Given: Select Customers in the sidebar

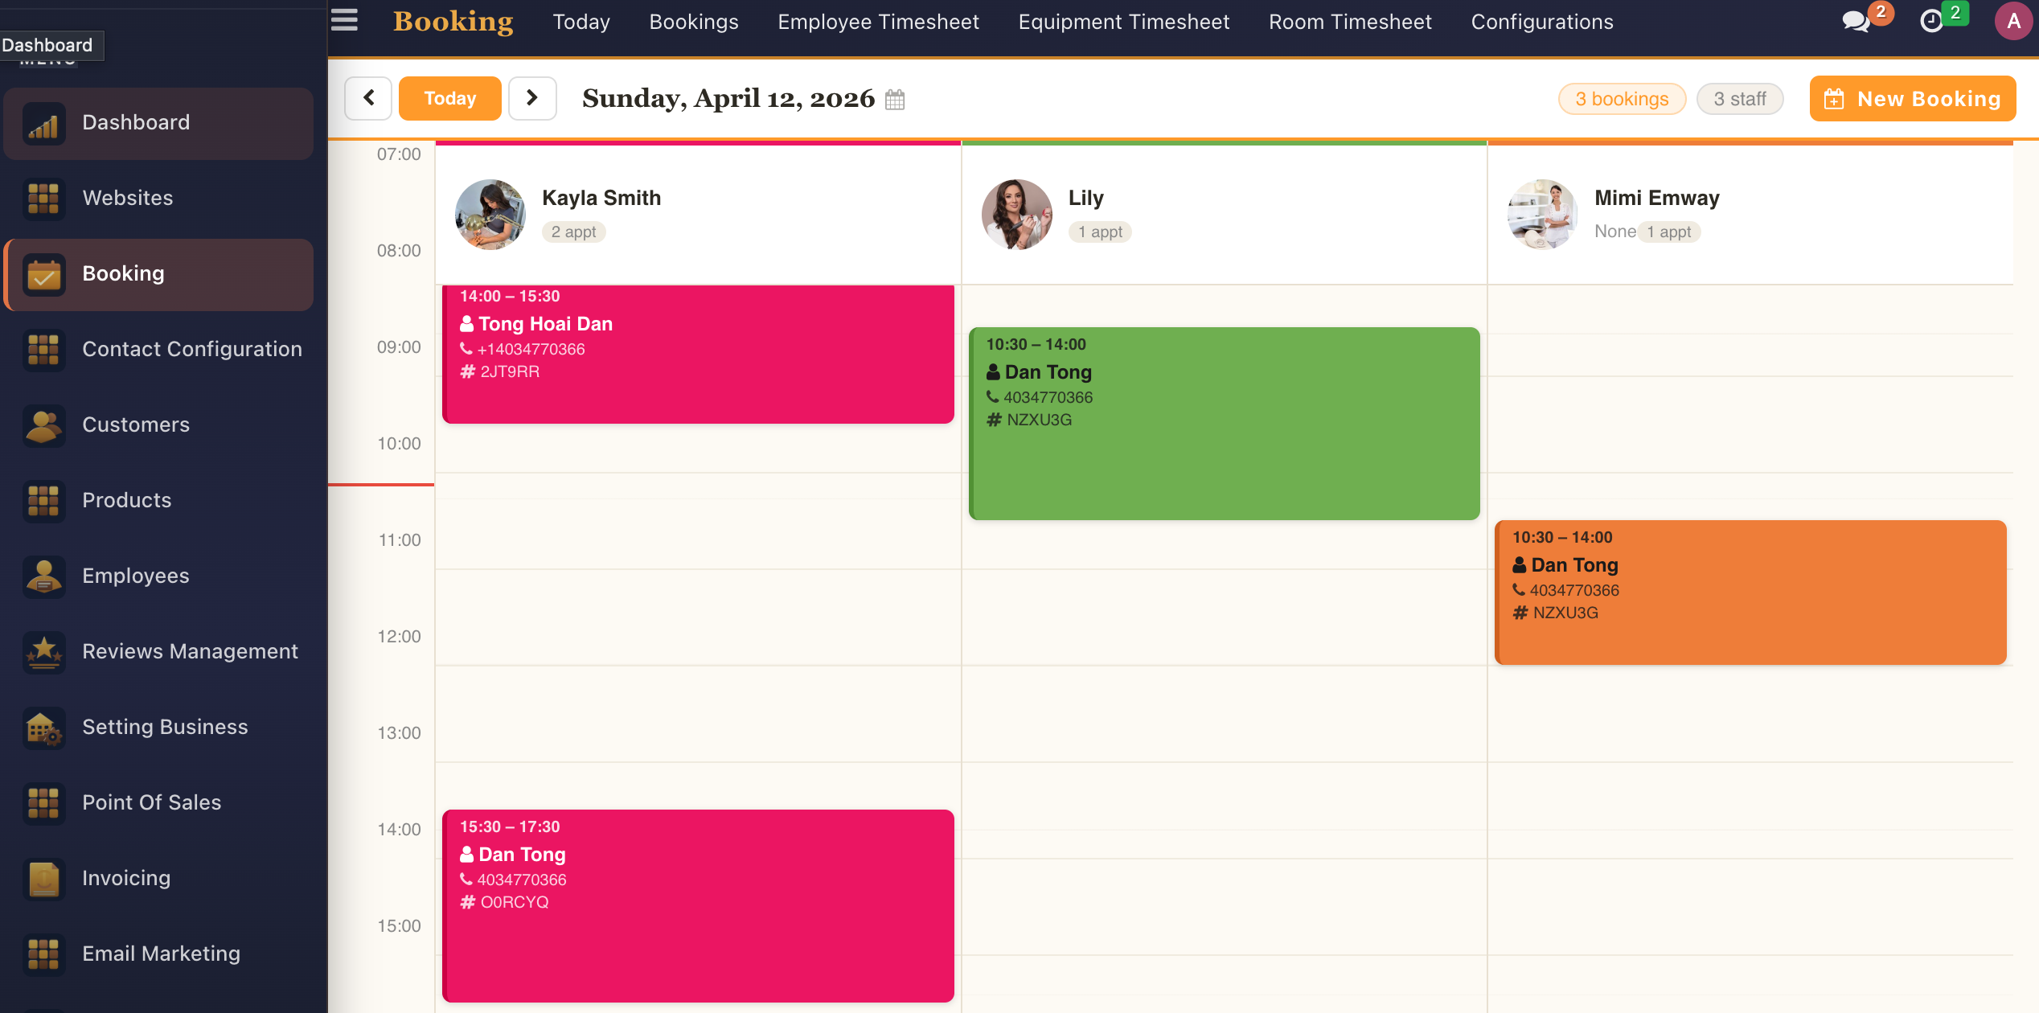Looking at the screenshot, I should tap(158, 425).
